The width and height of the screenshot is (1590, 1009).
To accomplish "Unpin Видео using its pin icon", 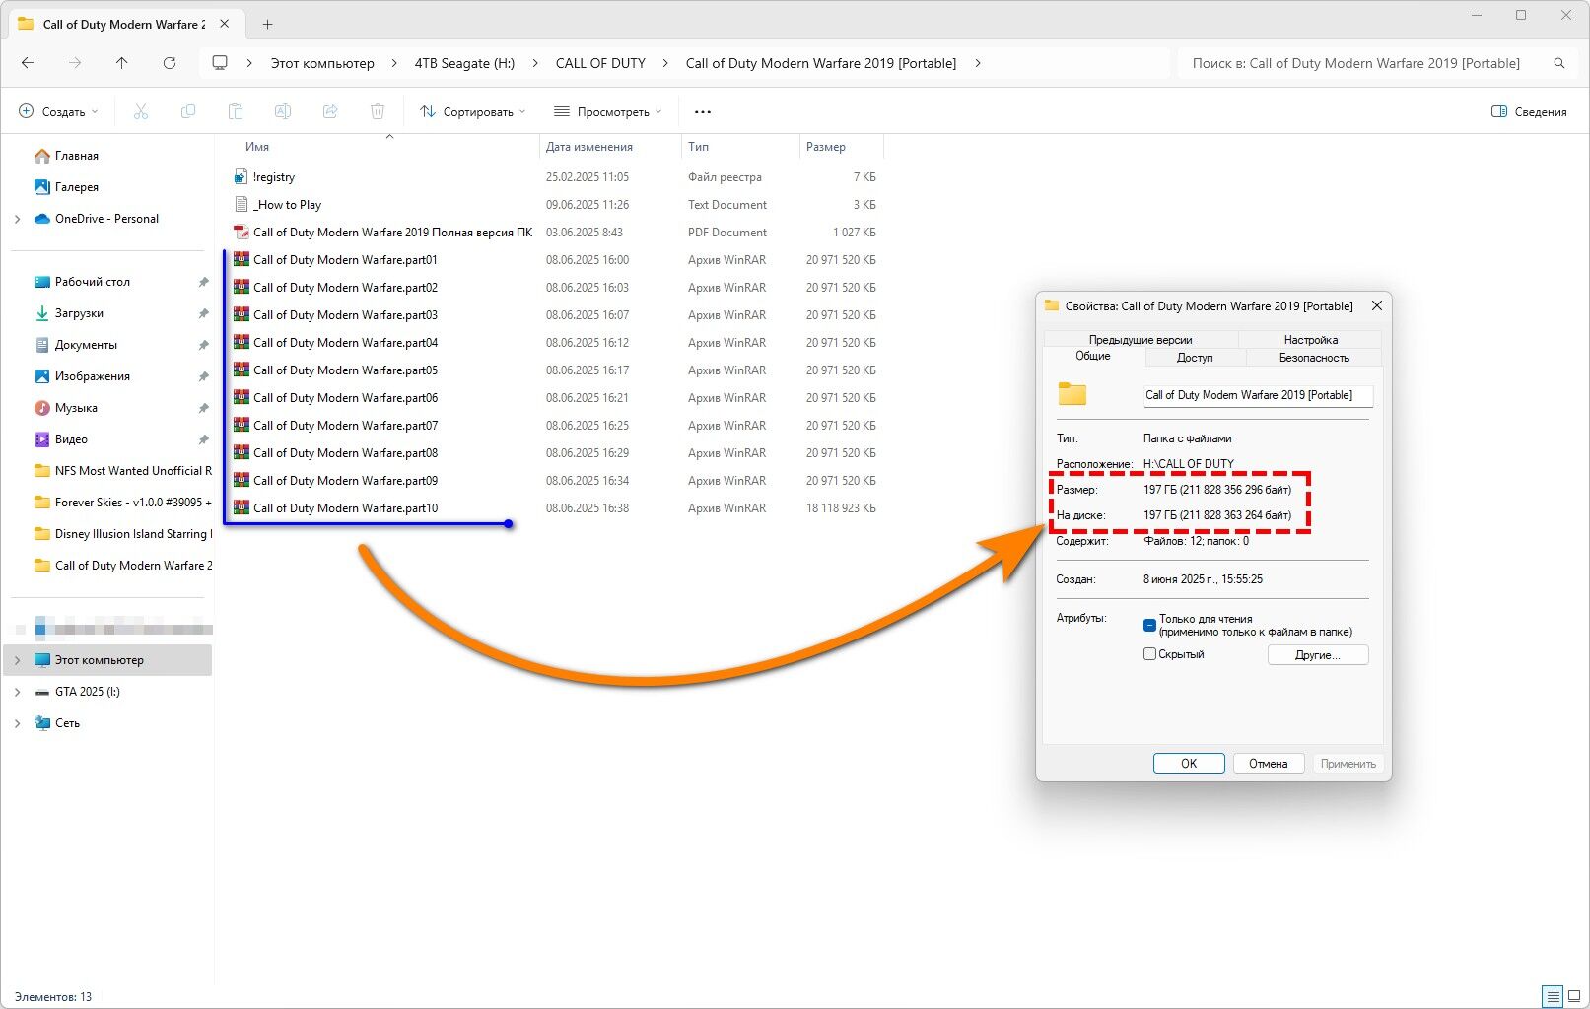I will click(x=203, y=439).
